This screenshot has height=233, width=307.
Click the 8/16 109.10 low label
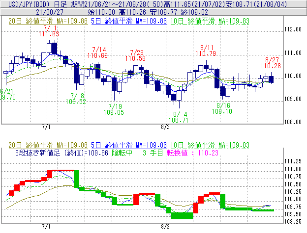click(222, 108)
